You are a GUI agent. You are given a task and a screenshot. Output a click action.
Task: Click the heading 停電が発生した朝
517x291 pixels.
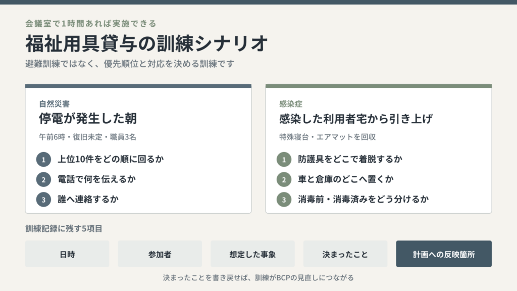point(88,118)
